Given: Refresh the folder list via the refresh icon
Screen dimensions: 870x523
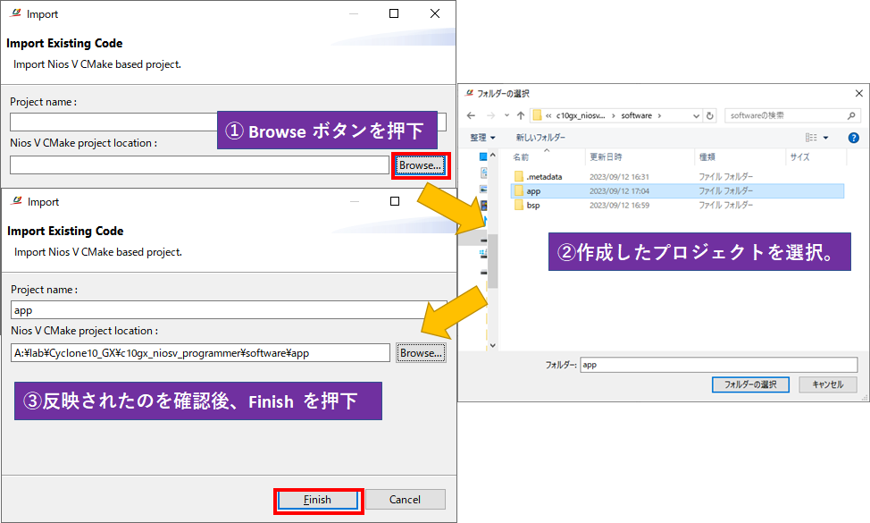Looking at the screenshot, I should pyautogui.click(x=710, y=115).
